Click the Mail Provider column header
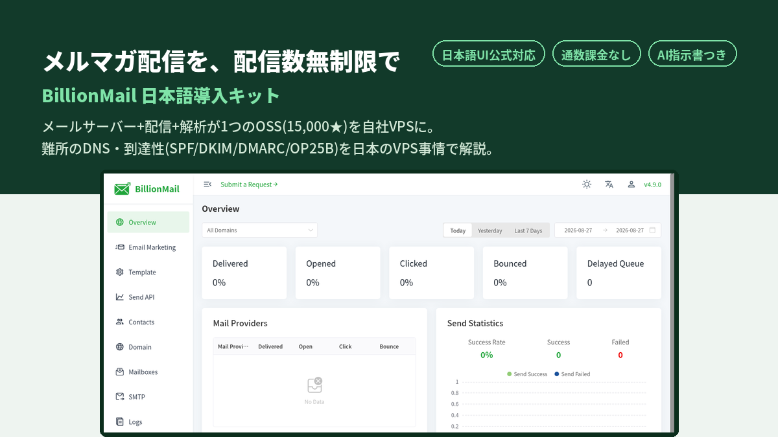 point(233,346)
